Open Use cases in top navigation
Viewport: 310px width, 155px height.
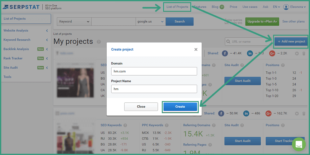250,7
